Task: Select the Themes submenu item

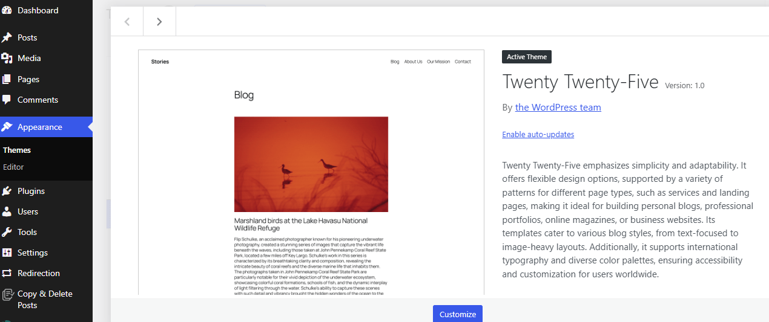Action: pos(17,150)
